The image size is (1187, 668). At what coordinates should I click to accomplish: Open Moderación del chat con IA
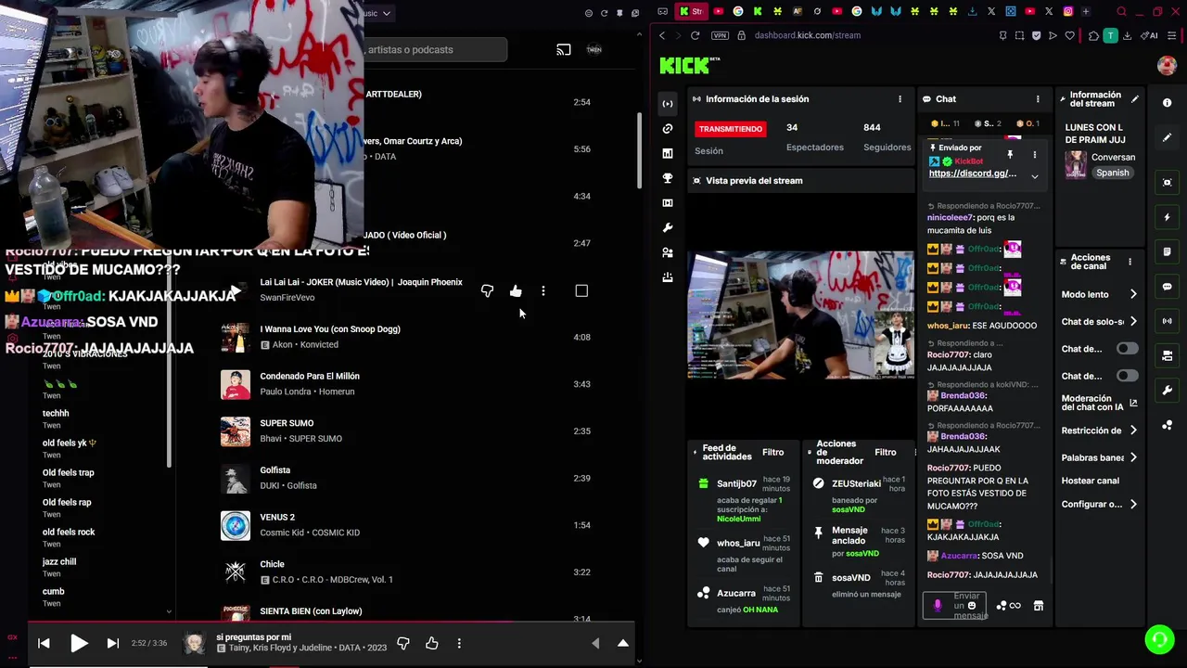tap(1099, 403)
